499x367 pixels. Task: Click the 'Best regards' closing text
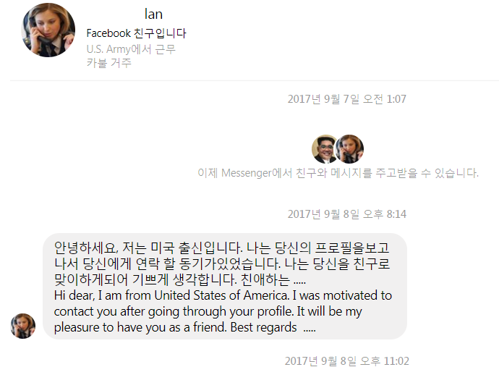point(263,327)
